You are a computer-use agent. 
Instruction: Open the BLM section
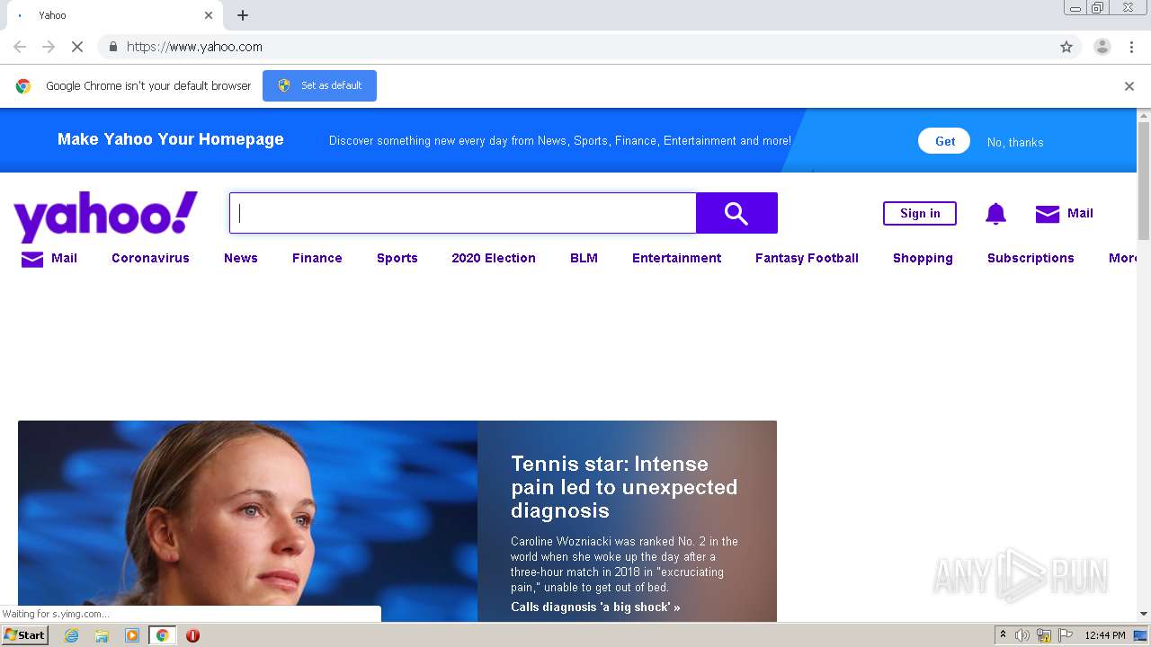click(x=584, y=258)
